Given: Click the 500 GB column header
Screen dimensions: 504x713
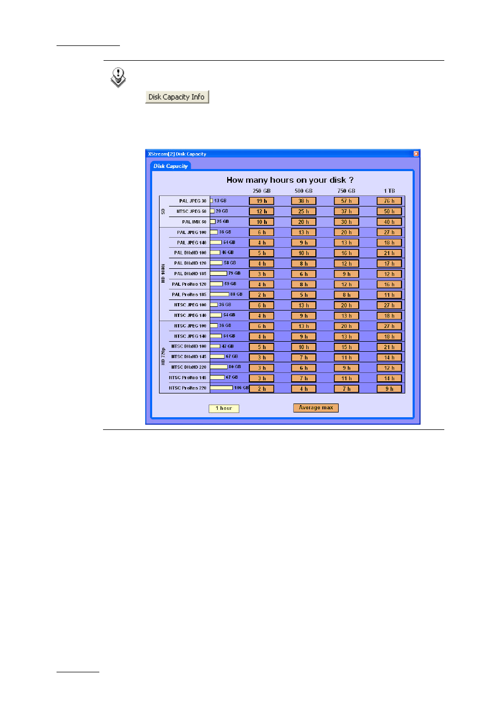Looking at the screenshot, I should point(304,191).
